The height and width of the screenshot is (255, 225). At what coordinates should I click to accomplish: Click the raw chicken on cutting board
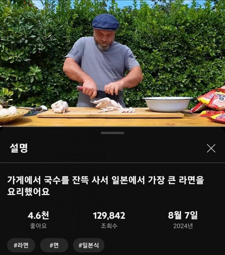click(x=113, y=106)
